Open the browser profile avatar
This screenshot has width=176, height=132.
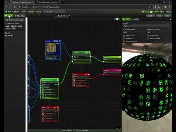[x=165, y=7]
